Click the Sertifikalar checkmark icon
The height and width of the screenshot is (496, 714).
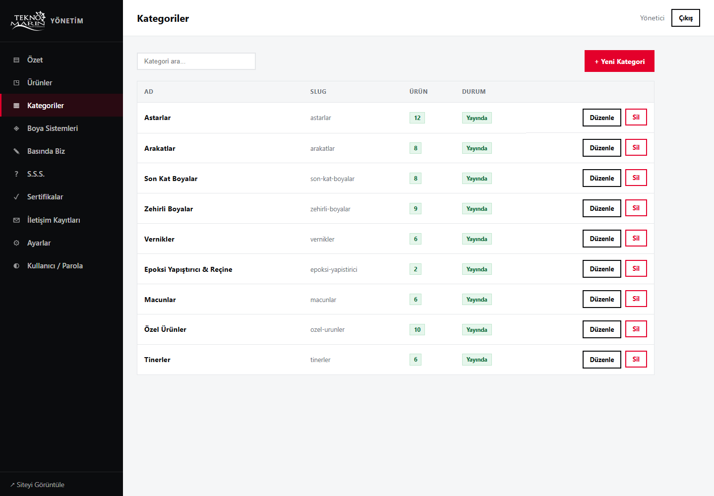16,197
